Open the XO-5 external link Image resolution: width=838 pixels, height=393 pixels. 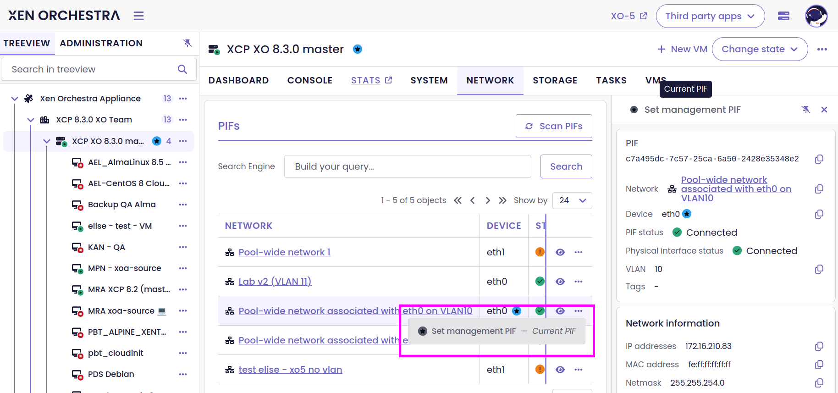click(x=628, y=16)
